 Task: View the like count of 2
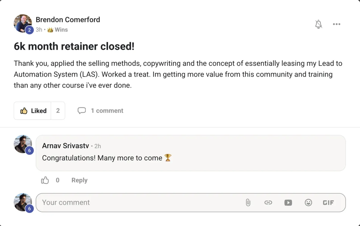[x=58, y=111]
